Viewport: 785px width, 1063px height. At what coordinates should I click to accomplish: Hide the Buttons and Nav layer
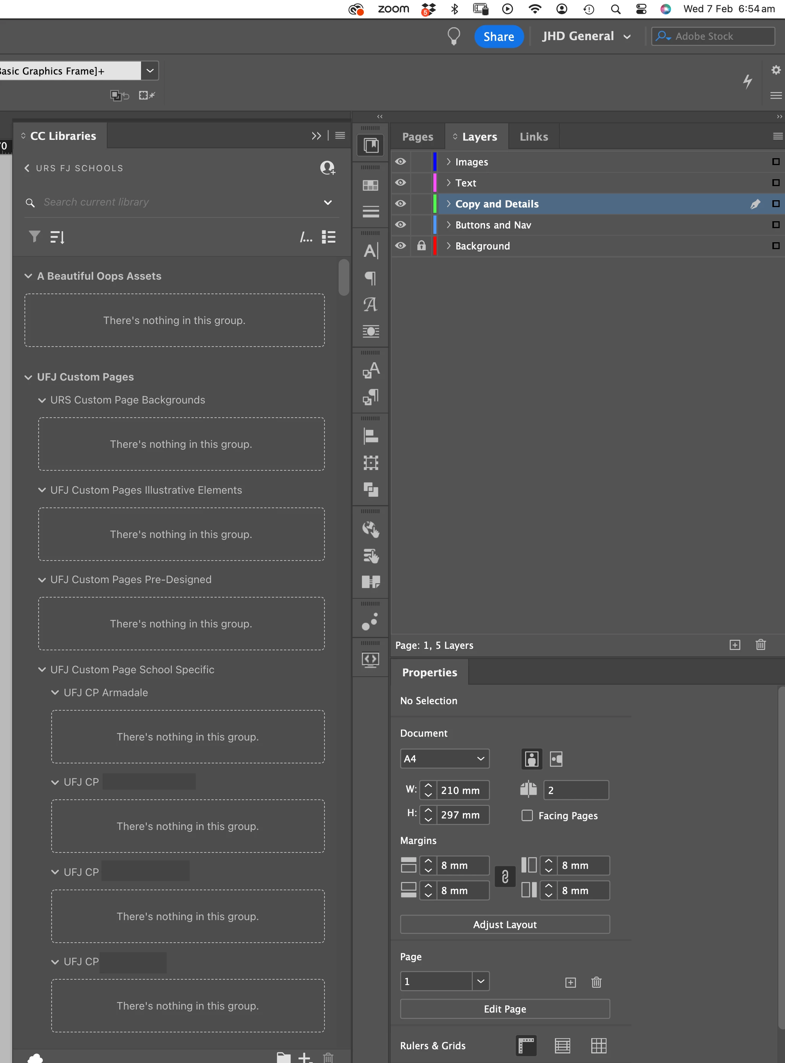coord(401,224)
